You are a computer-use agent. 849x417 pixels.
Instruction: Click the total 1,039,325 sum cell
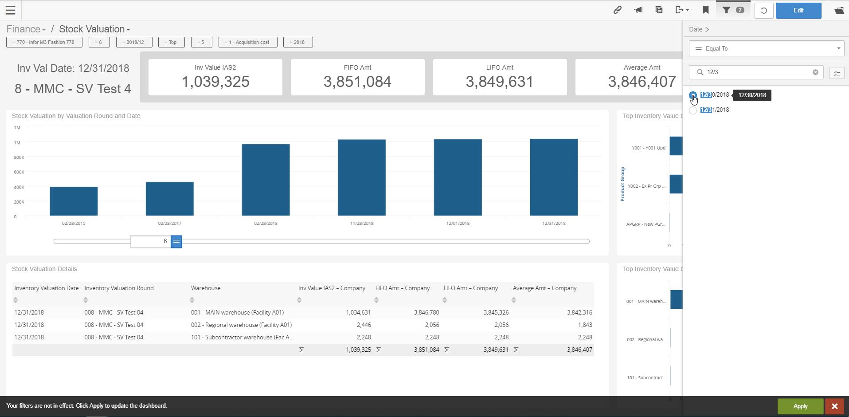pyautogui.click(x=358, y=350)
